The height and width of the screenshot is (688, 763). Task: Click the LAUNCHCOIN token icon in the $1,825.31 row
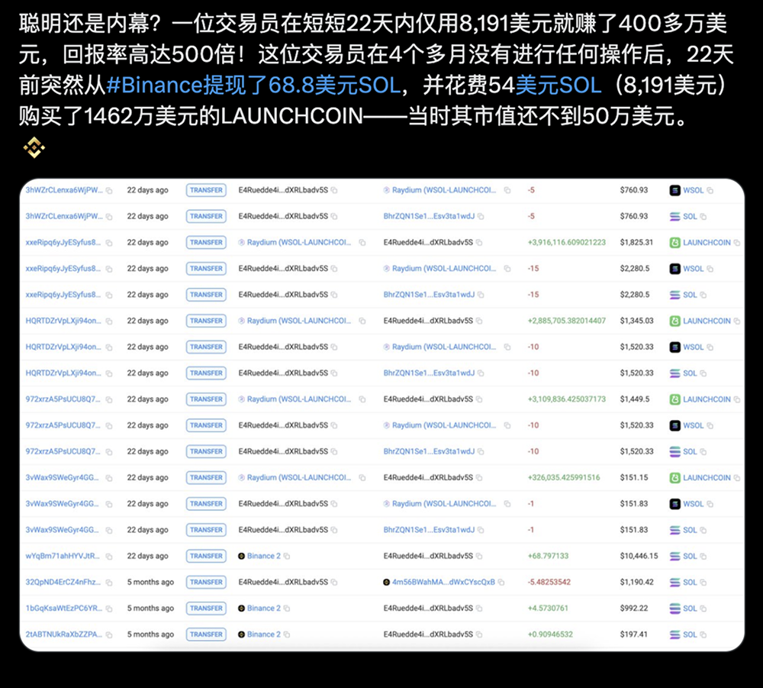(675, 243)
